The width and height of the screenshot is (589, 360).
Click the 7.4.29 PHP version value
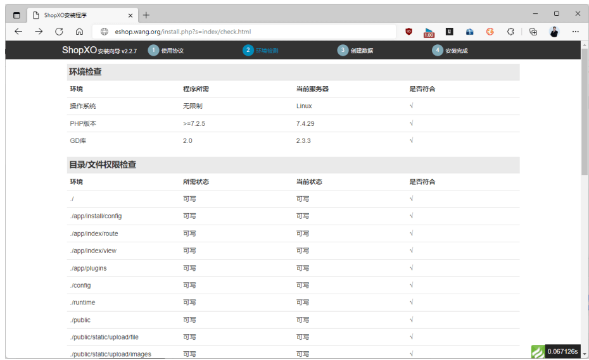point(305,123)
